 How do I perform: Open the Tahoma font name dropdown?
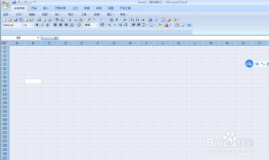[21, 25]
